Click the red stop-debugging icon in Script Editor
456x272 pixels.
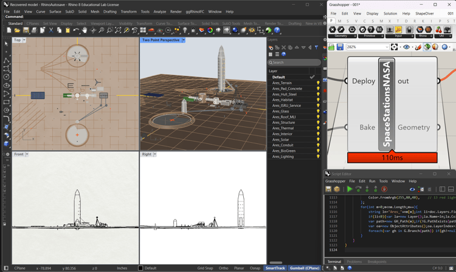tap(384, 189)
